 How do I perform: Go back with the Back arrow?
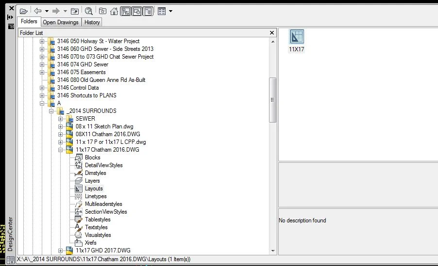coord(38,11)
